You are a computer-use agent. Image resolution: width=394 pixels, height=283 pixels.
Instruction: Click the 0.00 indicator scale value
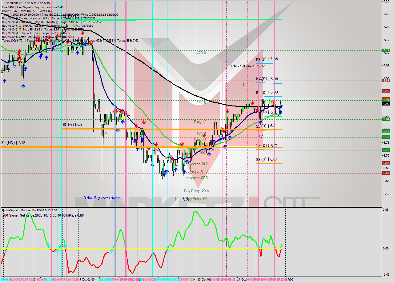click(386, 248)
